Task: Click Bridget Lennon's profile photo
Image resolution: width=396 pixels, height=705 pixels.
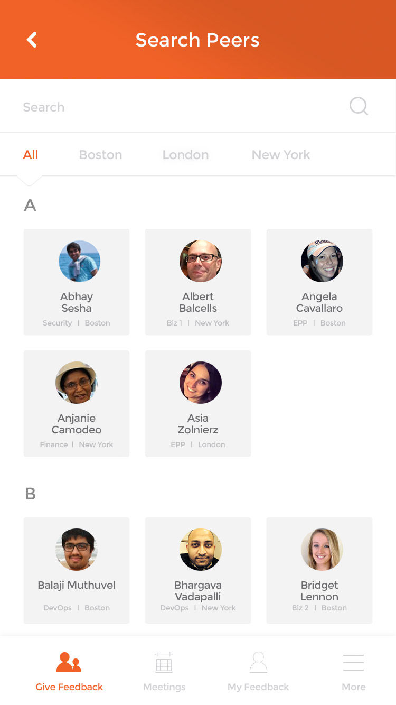Action: pos(322,550)
